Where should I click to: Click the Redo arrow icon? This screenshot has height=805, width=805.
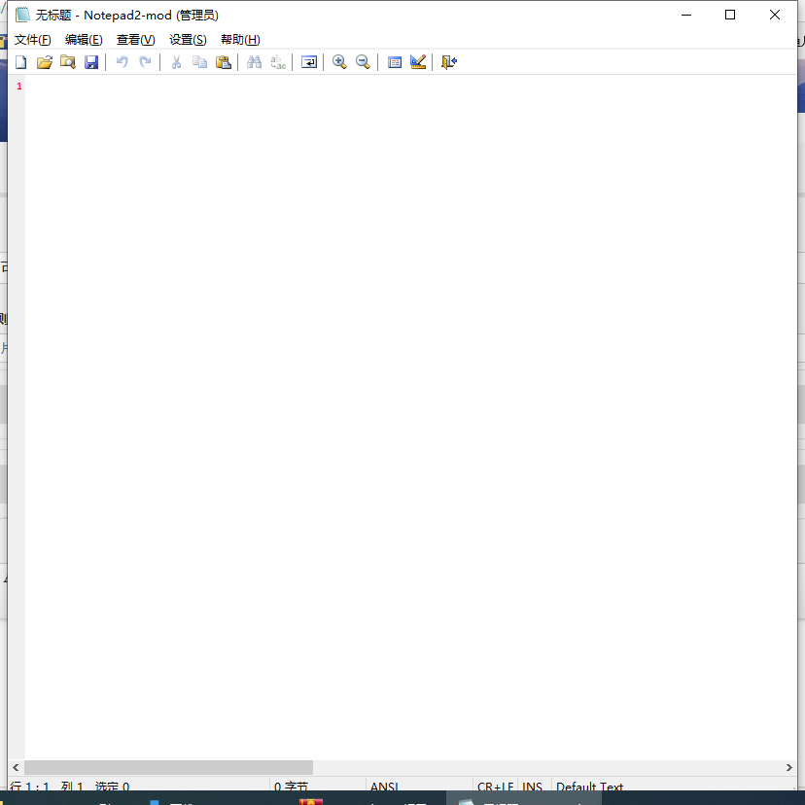[x=145, y=61]
